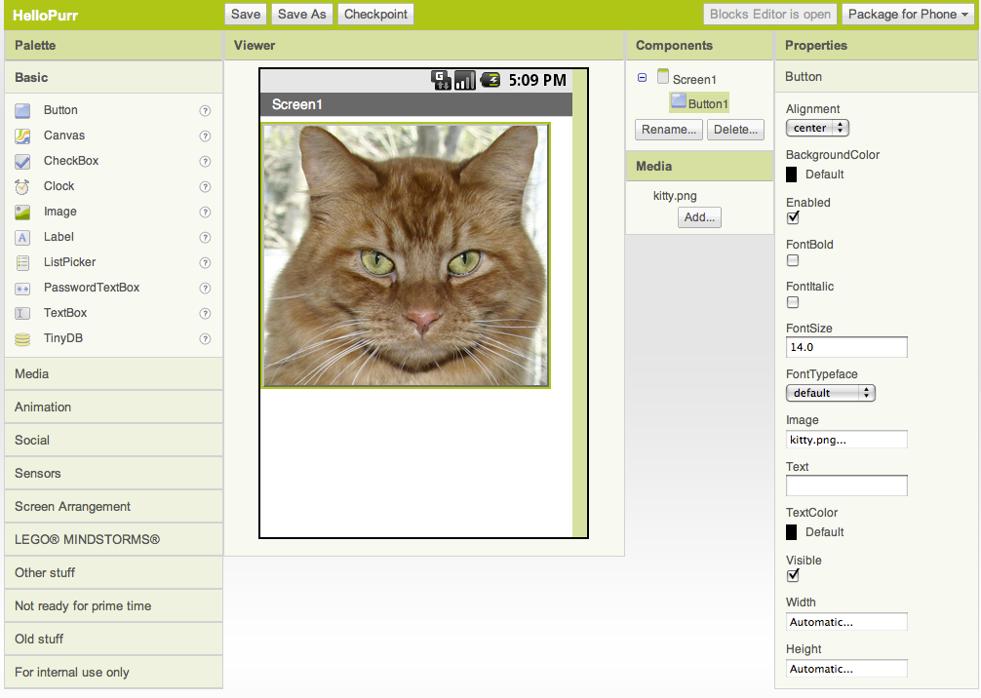The width and height of the screenshot is (981, 698).
Task: Pick the CheckBox component icon in the palette
Action: point(22,162)
